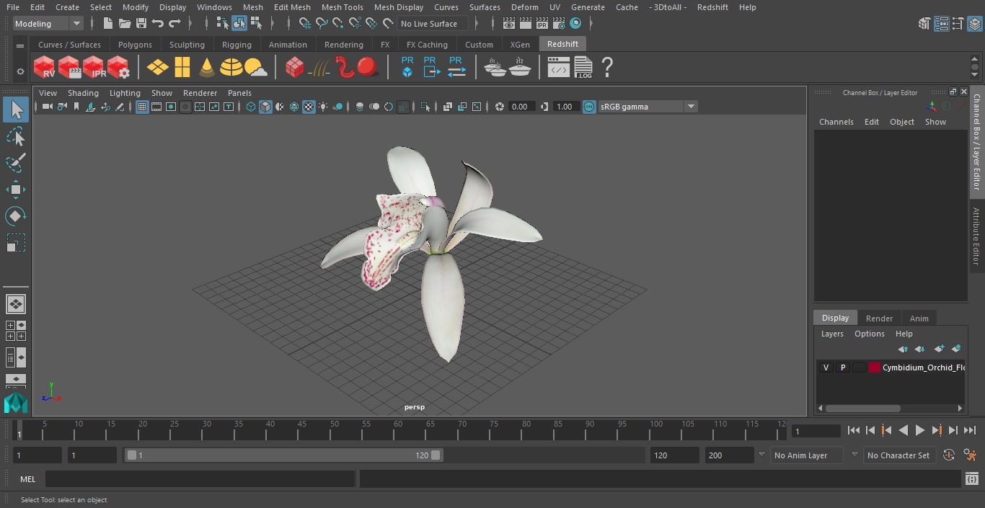This screenshot has width=985, height=508.
Task: Click the Save Scene floppy icon
Action: tap(141, 24)
